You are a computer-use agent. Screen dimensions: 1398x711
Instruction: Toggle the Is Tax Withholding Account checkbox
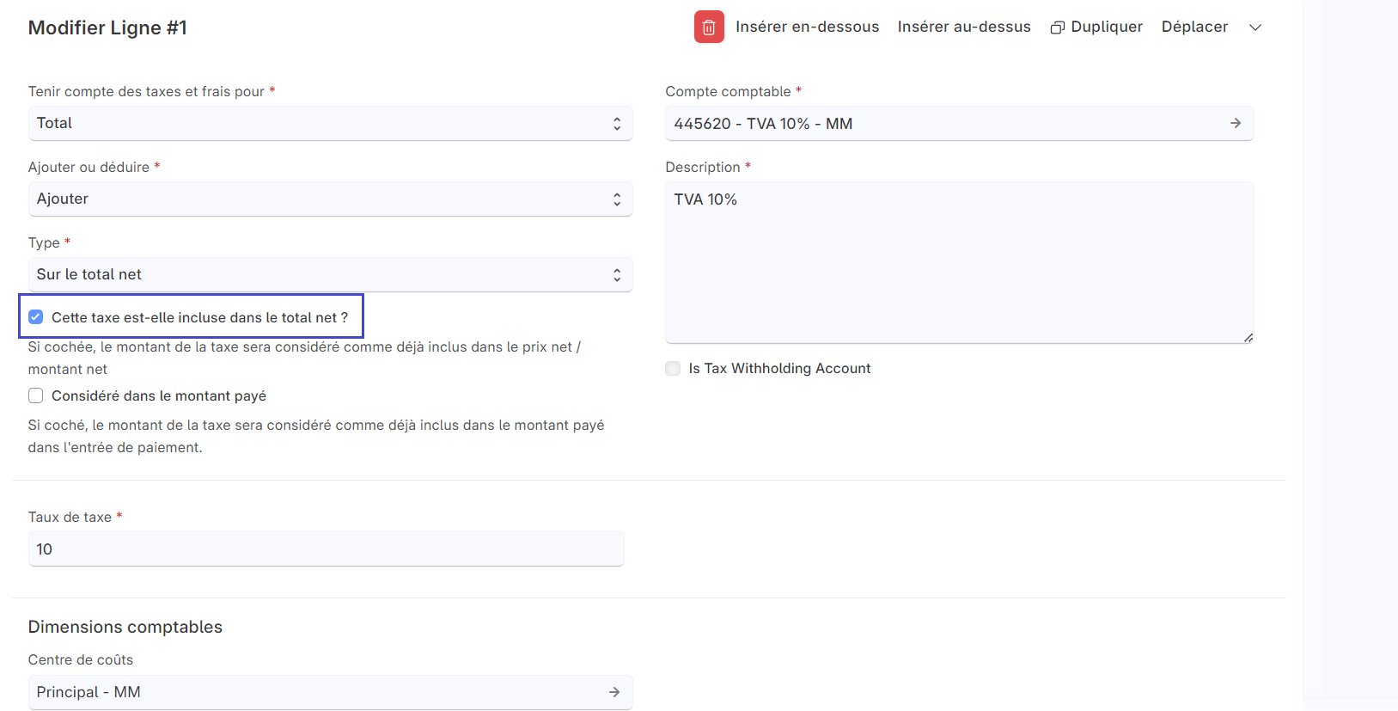click(673, 368)
